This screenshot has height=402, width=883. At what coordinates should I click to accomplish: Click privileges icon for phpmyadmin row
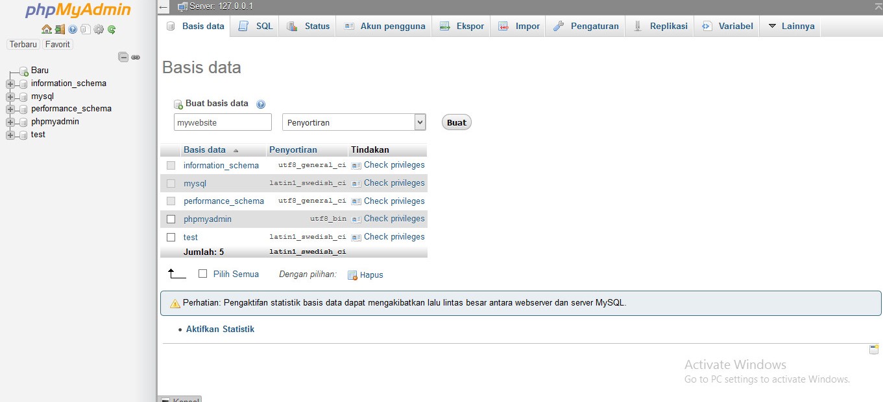pyautogui.click(x=356, y=219)
